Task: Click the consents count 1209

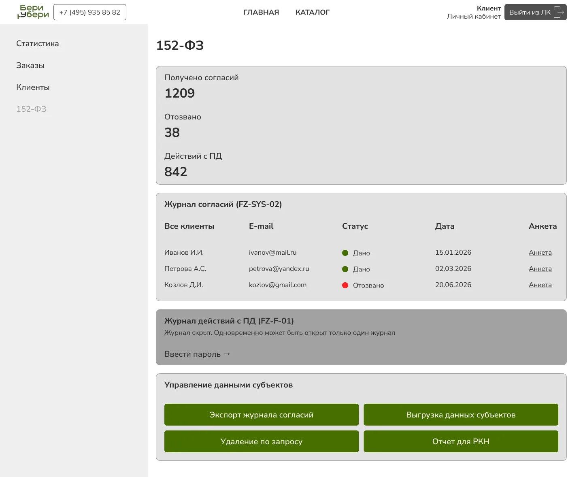Action: pos(179,93)
